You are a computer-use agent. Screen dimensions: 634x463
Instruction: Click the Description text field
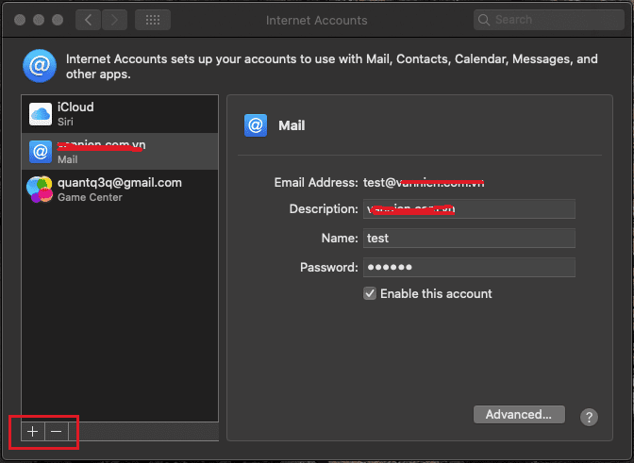469,209
